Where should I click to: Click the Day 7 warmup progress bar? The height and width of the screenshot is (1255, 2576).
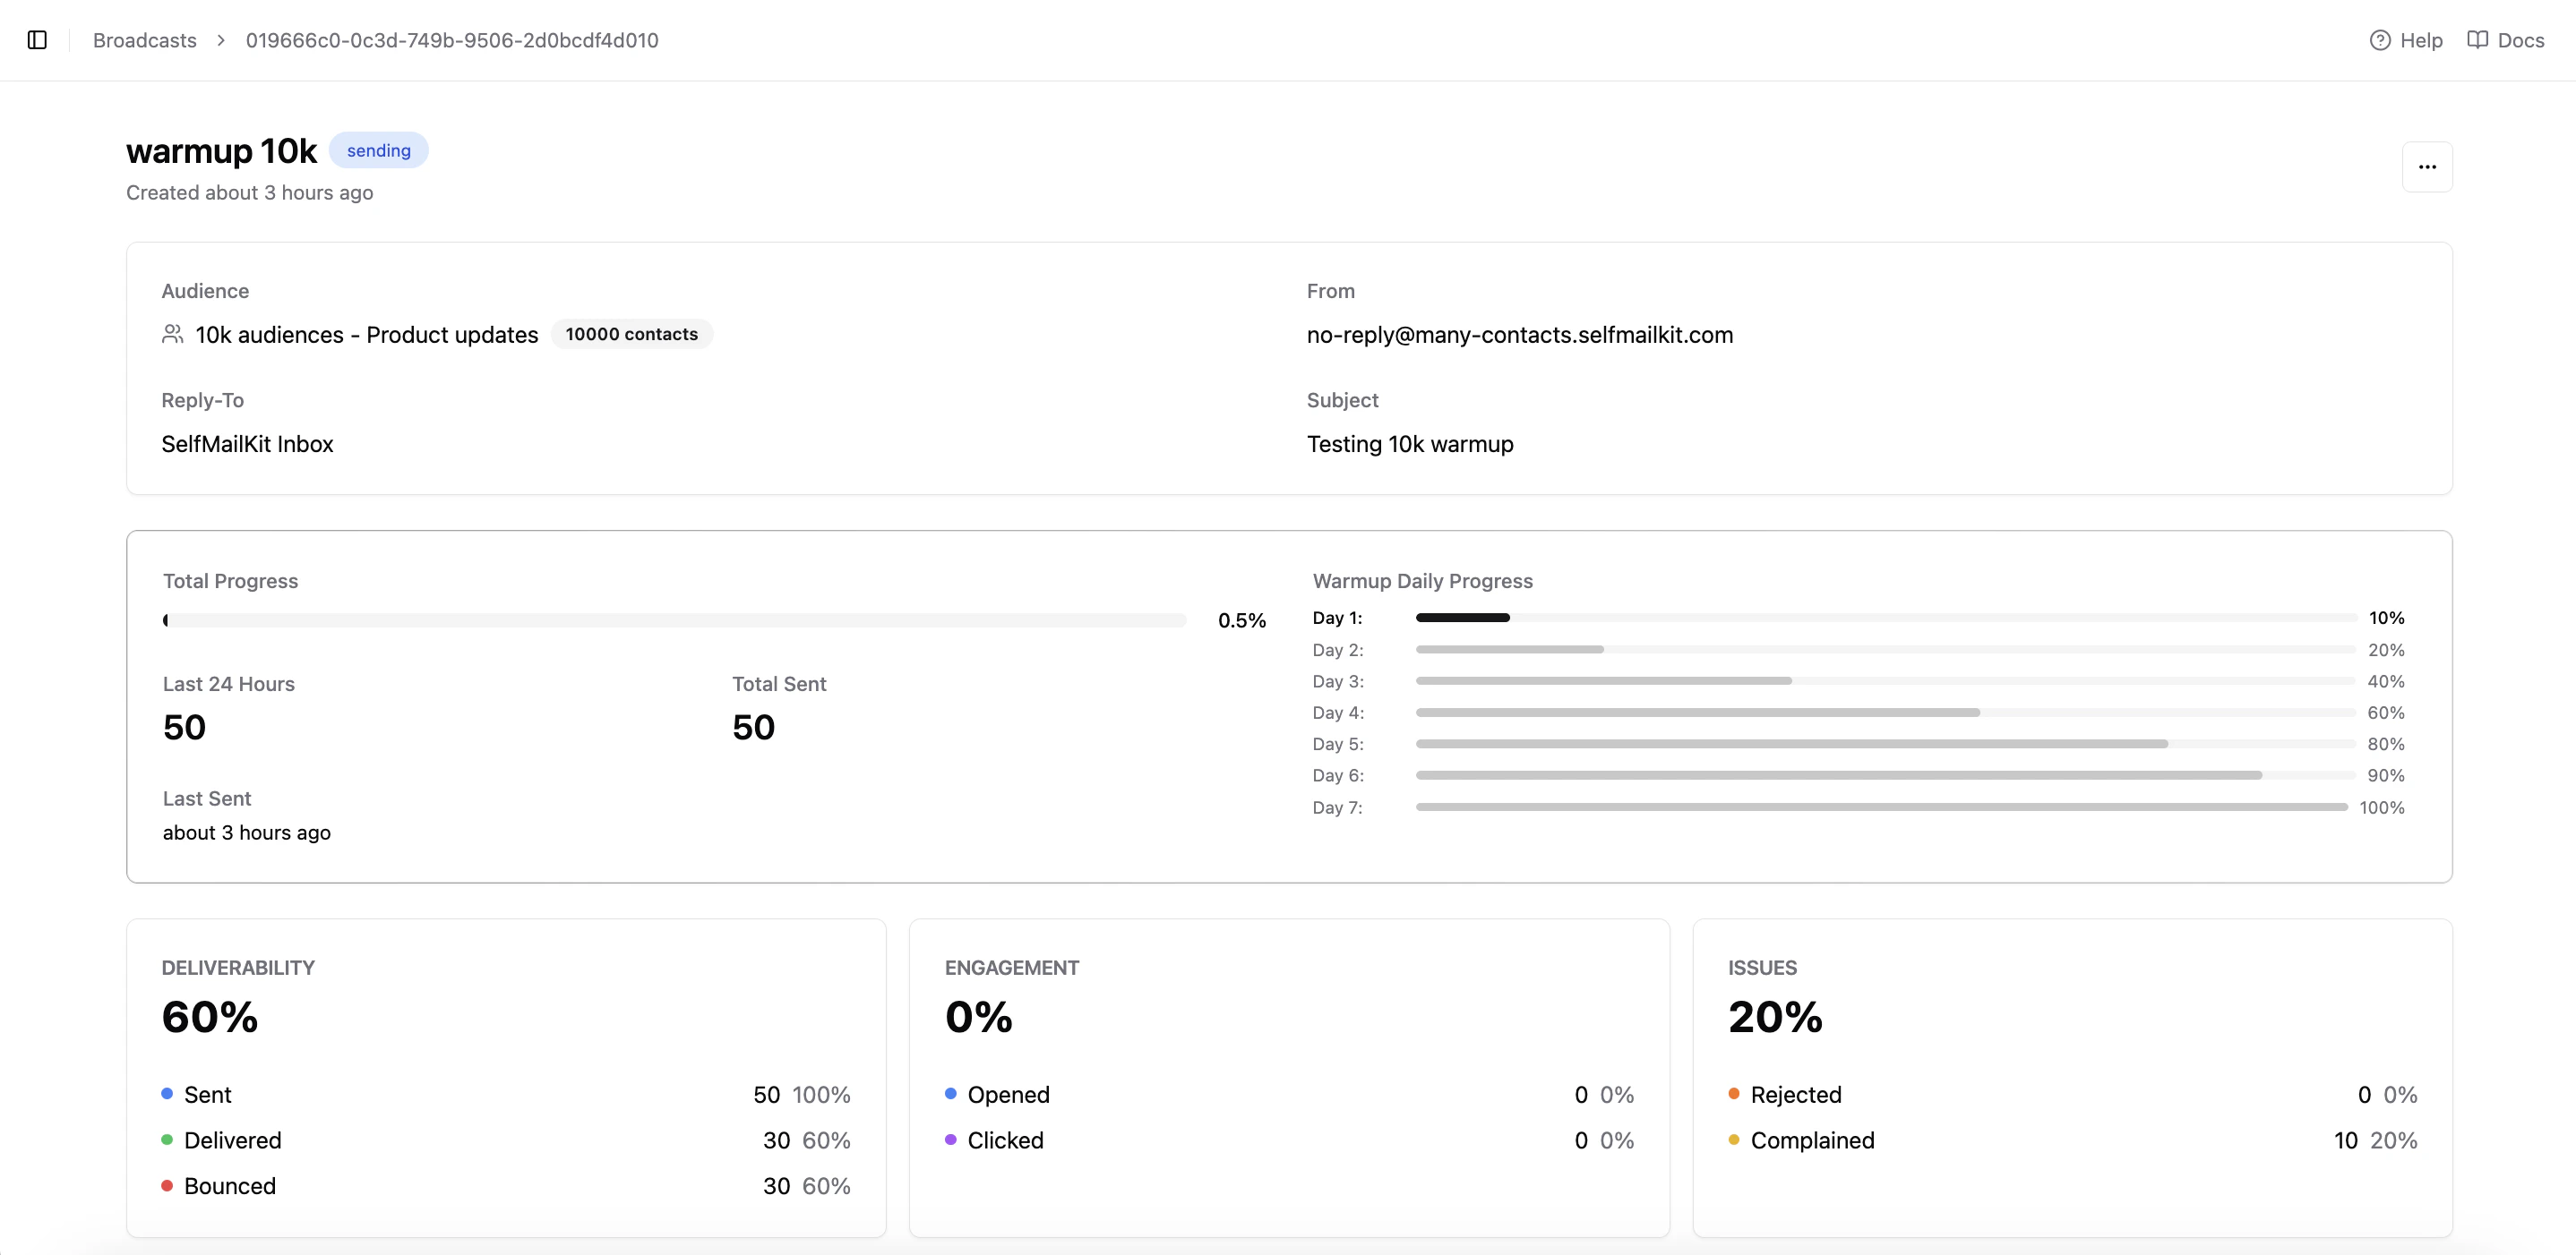(x=1881, y=807)
